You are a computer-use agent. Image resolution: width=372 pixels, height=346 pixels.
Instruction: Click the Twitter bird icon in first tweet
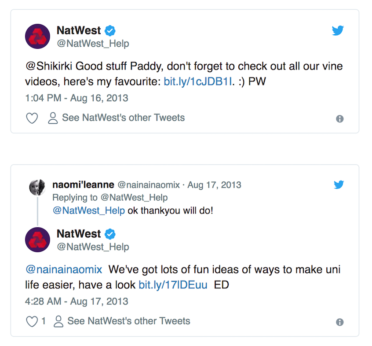[x=338, y=30]
